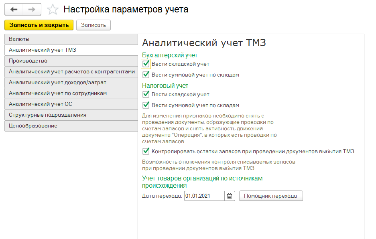Open 'Аналитический учет расчетов с контрагентами' tab
This screenshot has height=239, width=376.
click(x=71, y=72)
